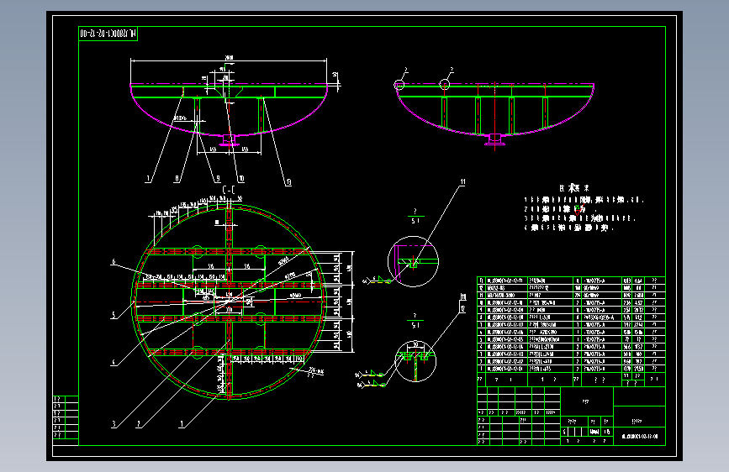
Task: Click the drawing number in the title block
Action: 640,437
